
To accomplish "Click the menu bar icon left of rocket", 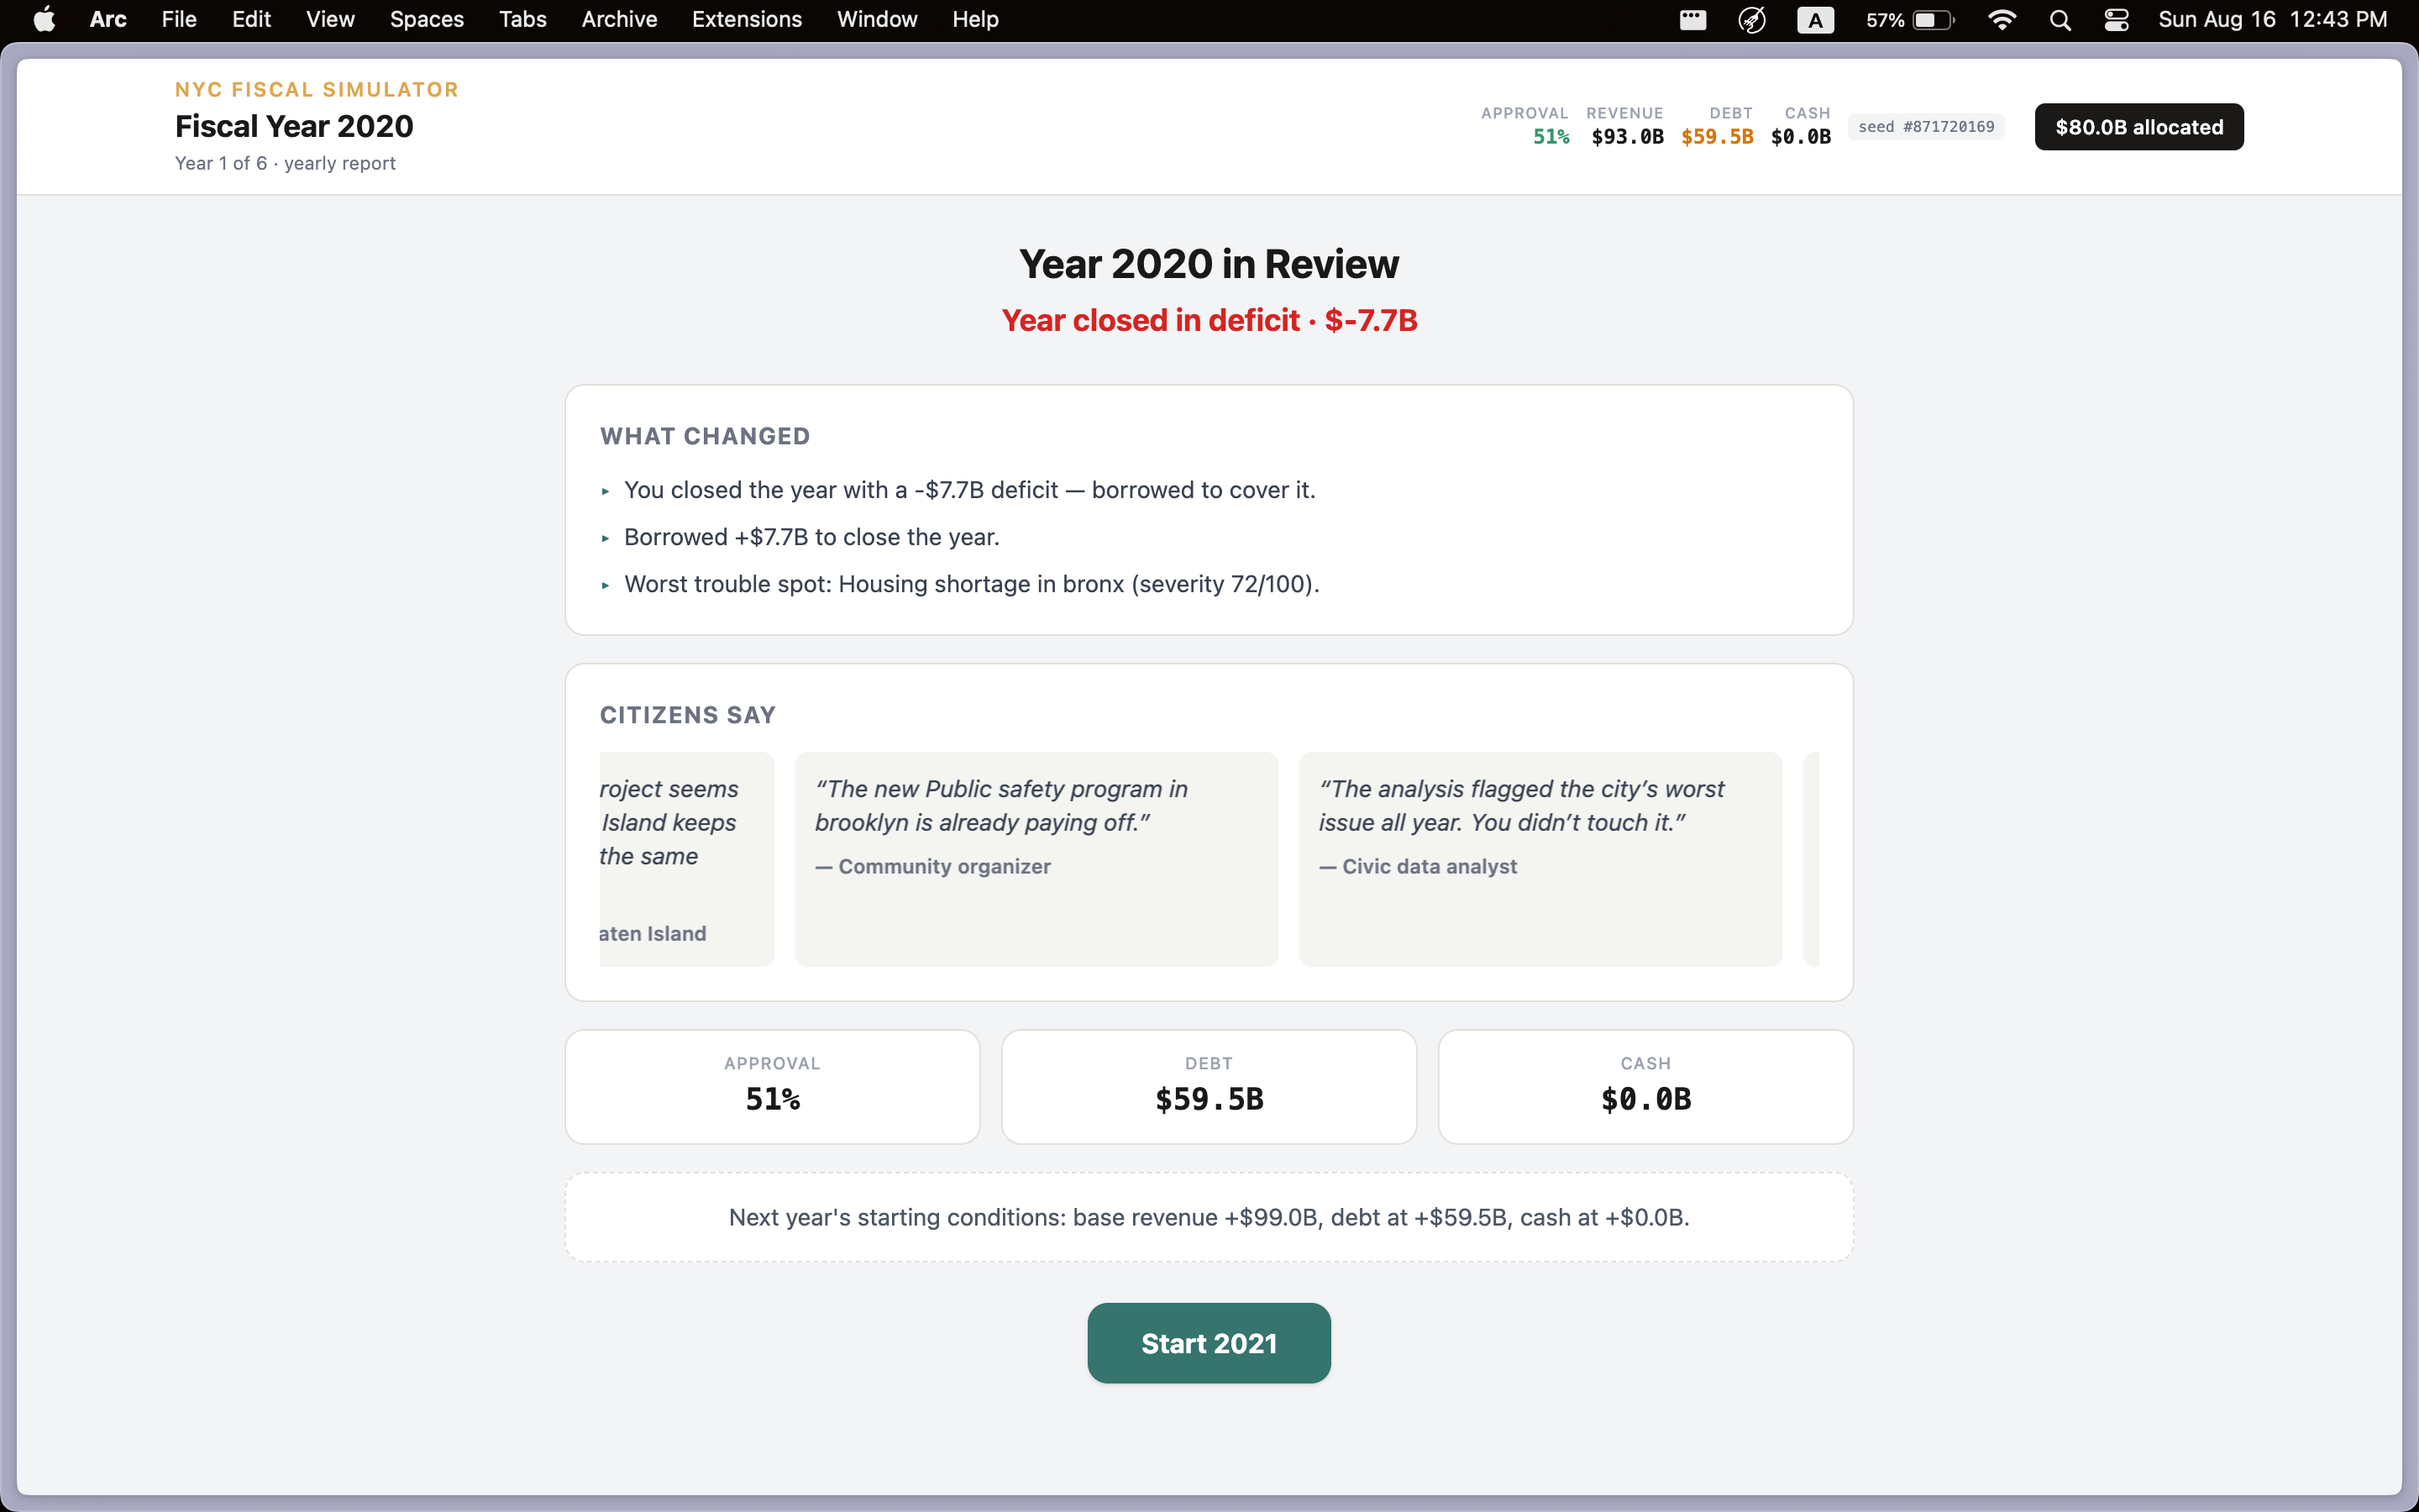I will coord(1692,20).
